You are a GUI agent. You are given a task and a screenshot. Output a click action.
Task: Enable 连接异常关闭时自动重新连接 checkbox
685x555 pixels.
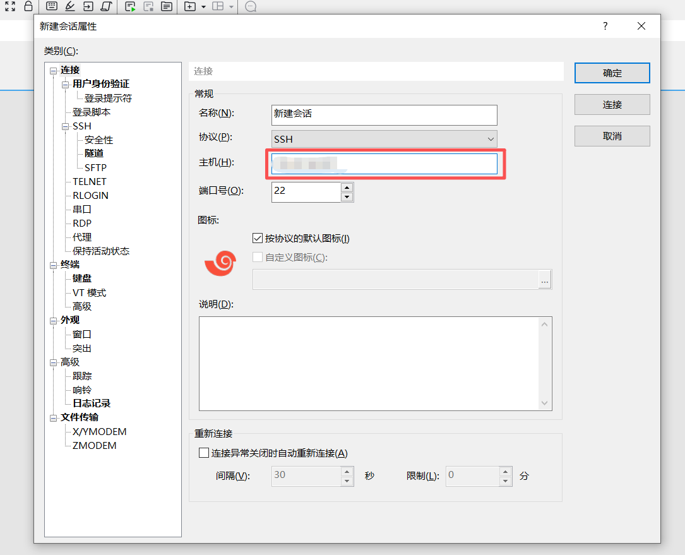point(204,452)
